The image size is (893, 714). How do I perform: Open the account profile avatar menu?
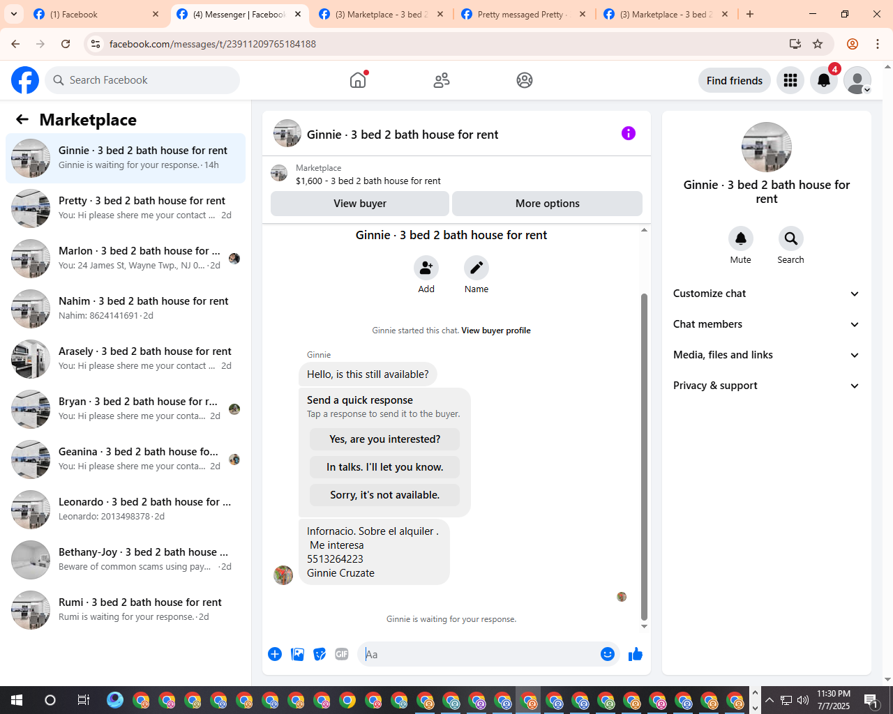(857, 80)
